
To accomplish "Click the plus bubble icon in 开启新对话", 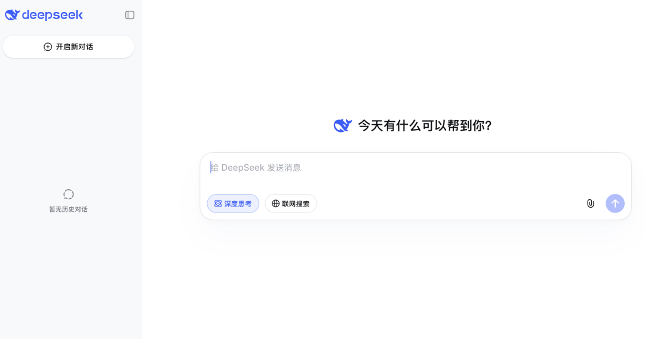I will pos(48,47).
